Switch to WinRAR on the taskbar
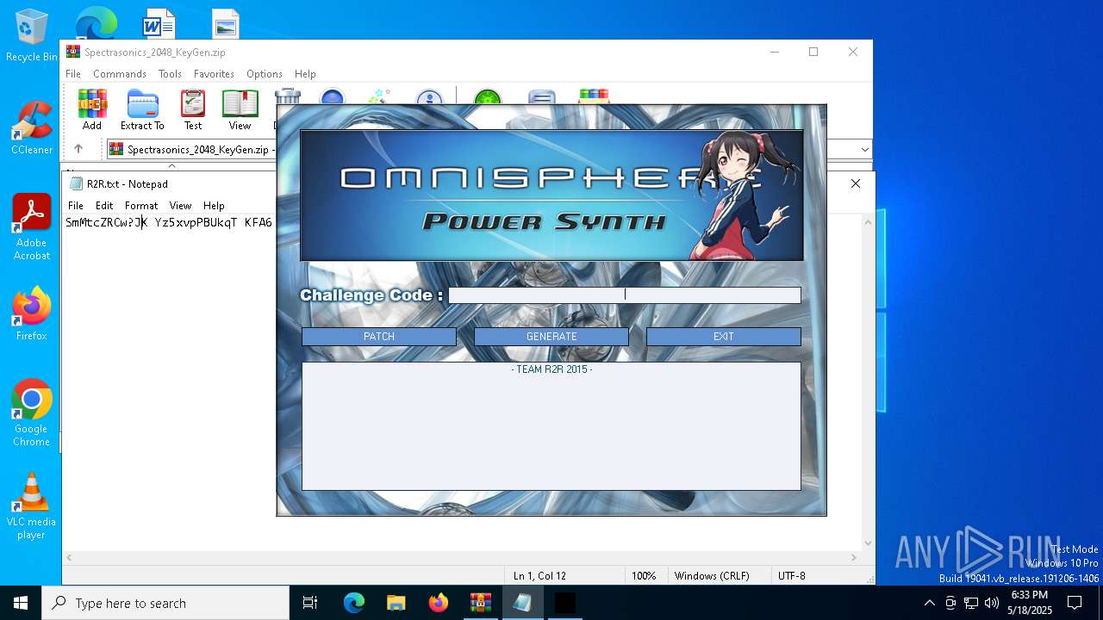Screen dimensions: 1103x620 click(x=480, y=603)
